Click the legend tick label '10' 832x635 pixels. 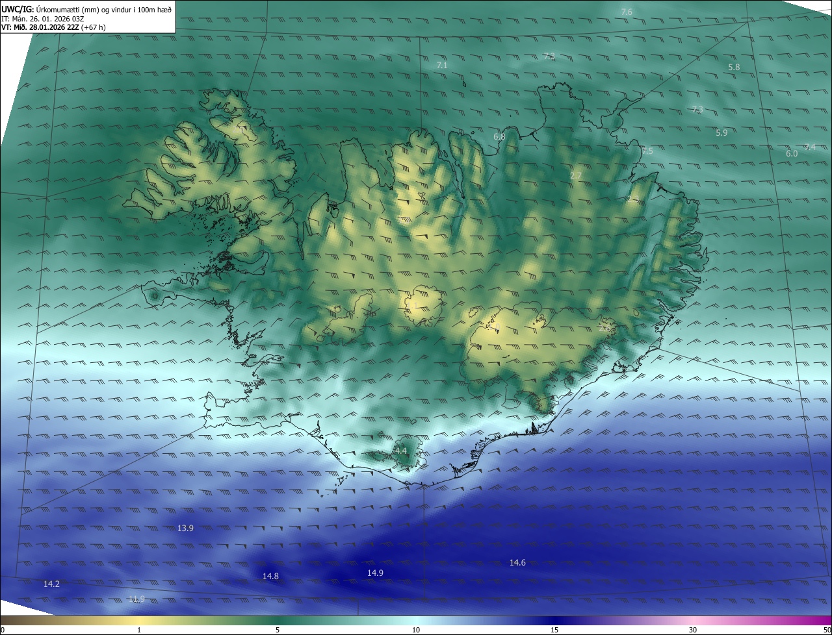click(416, 630)
